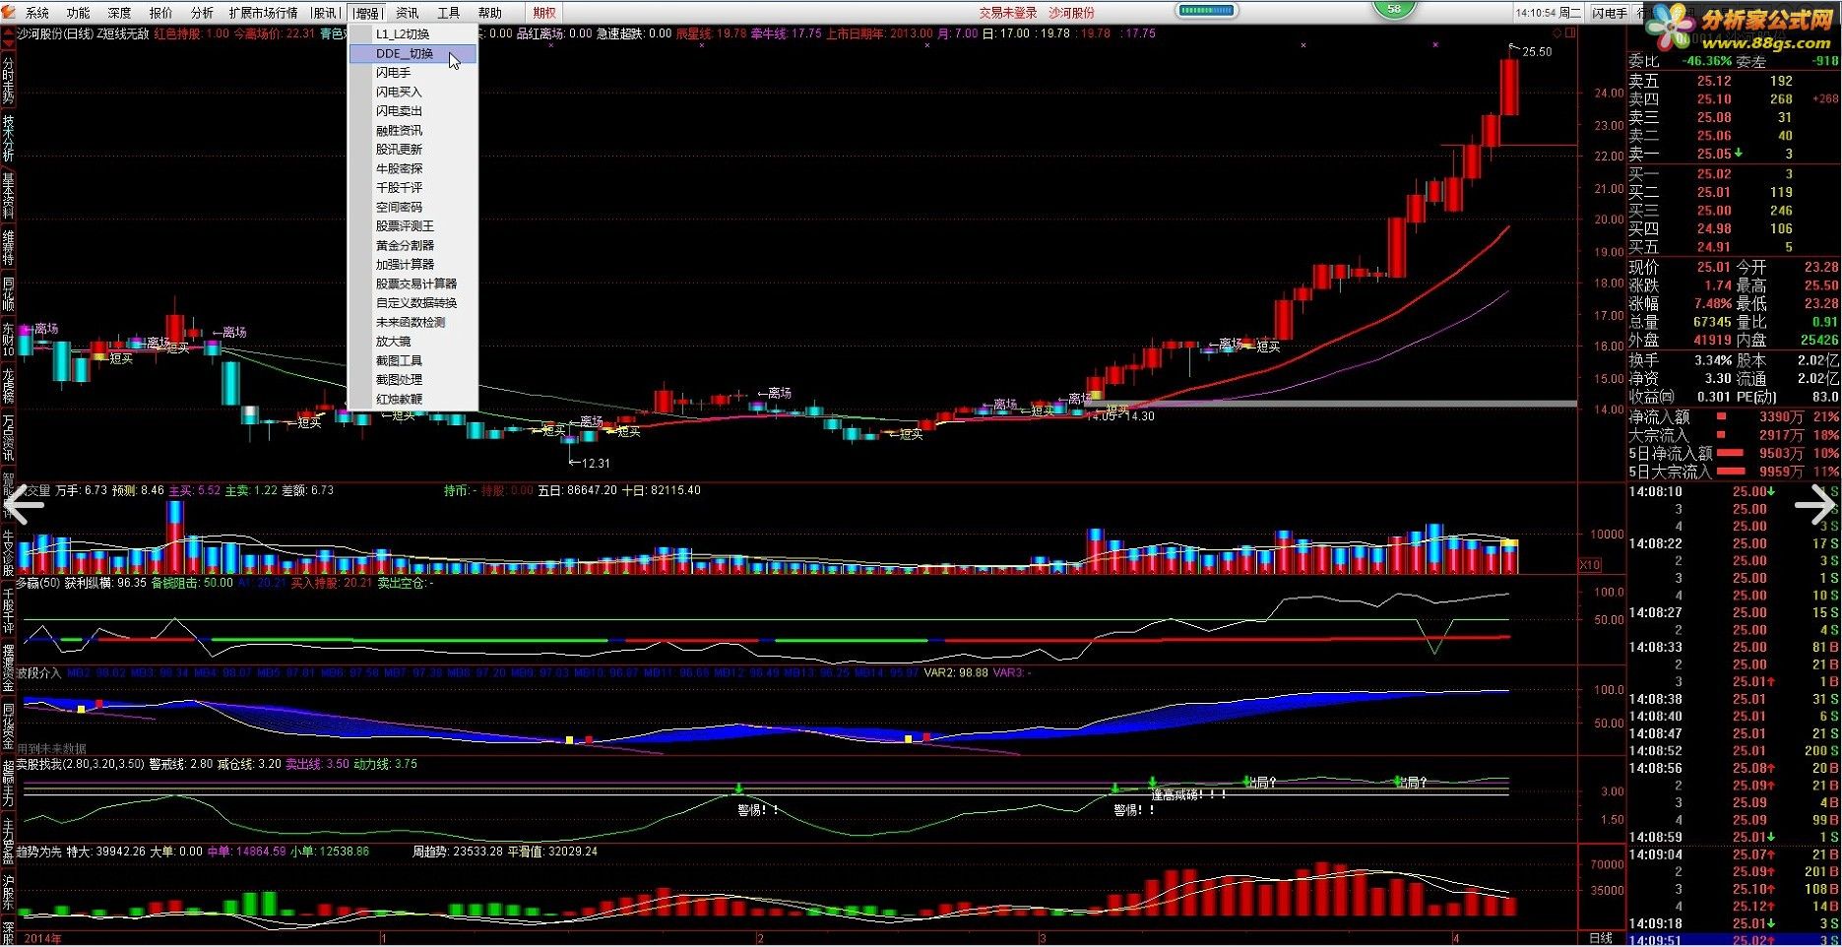
Task: Click the 日线 period label at bottom
Action: [1601, 938]
